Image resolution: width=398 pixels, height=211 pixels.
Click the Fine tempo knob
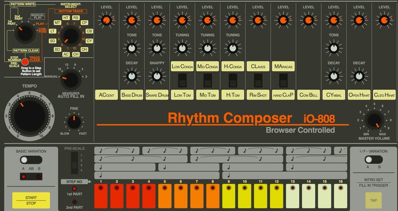click(74, 122)
